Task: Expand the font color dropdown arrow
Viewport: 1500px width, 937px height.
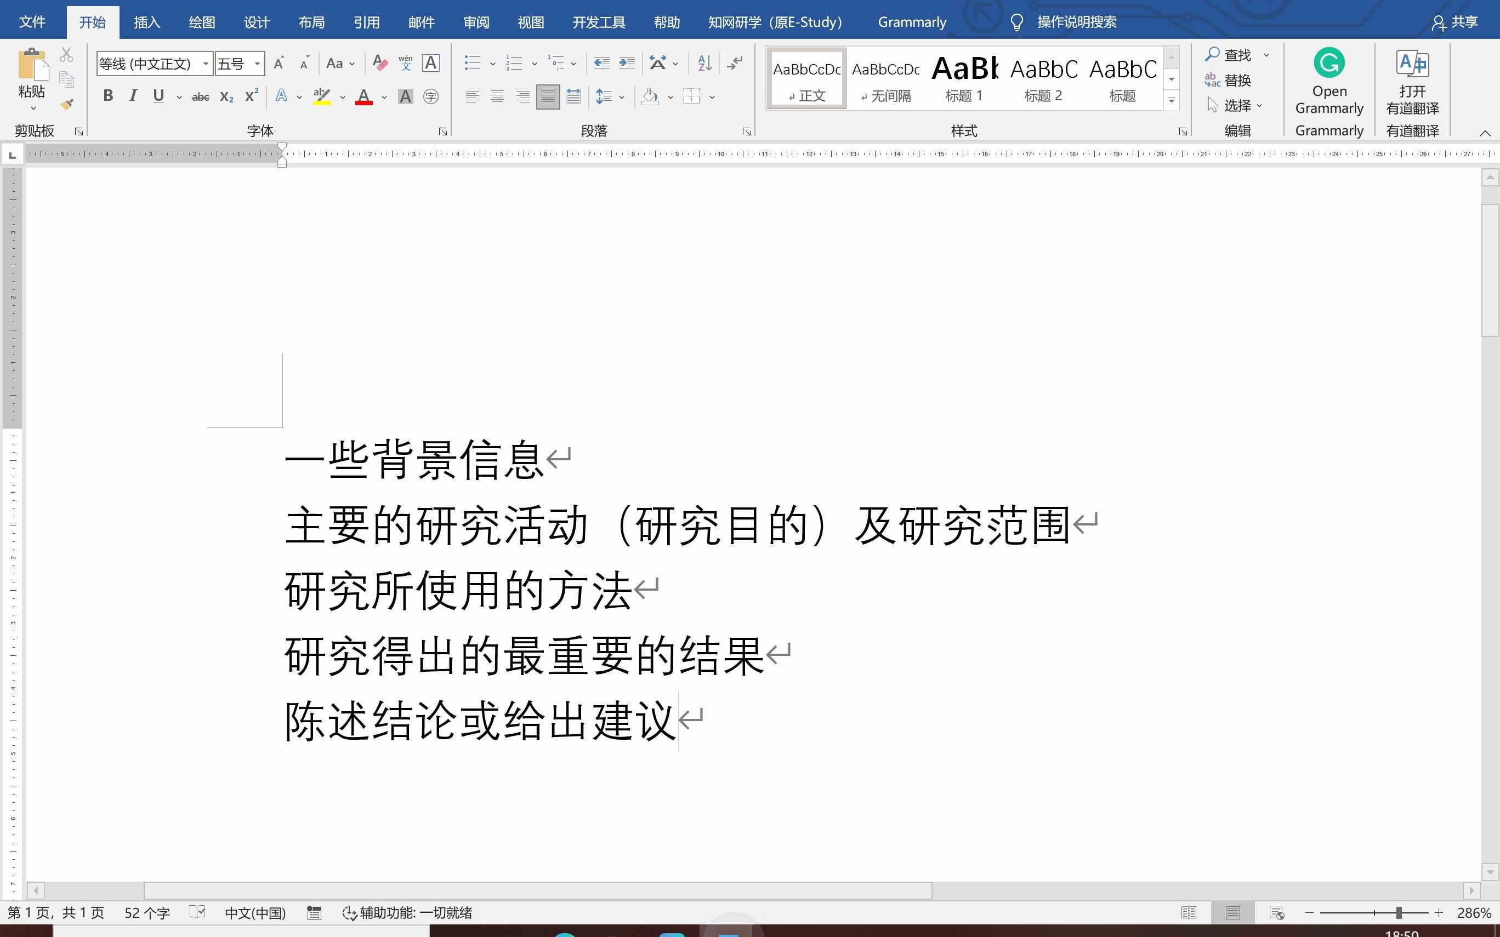Action: [x=384, y=98]
